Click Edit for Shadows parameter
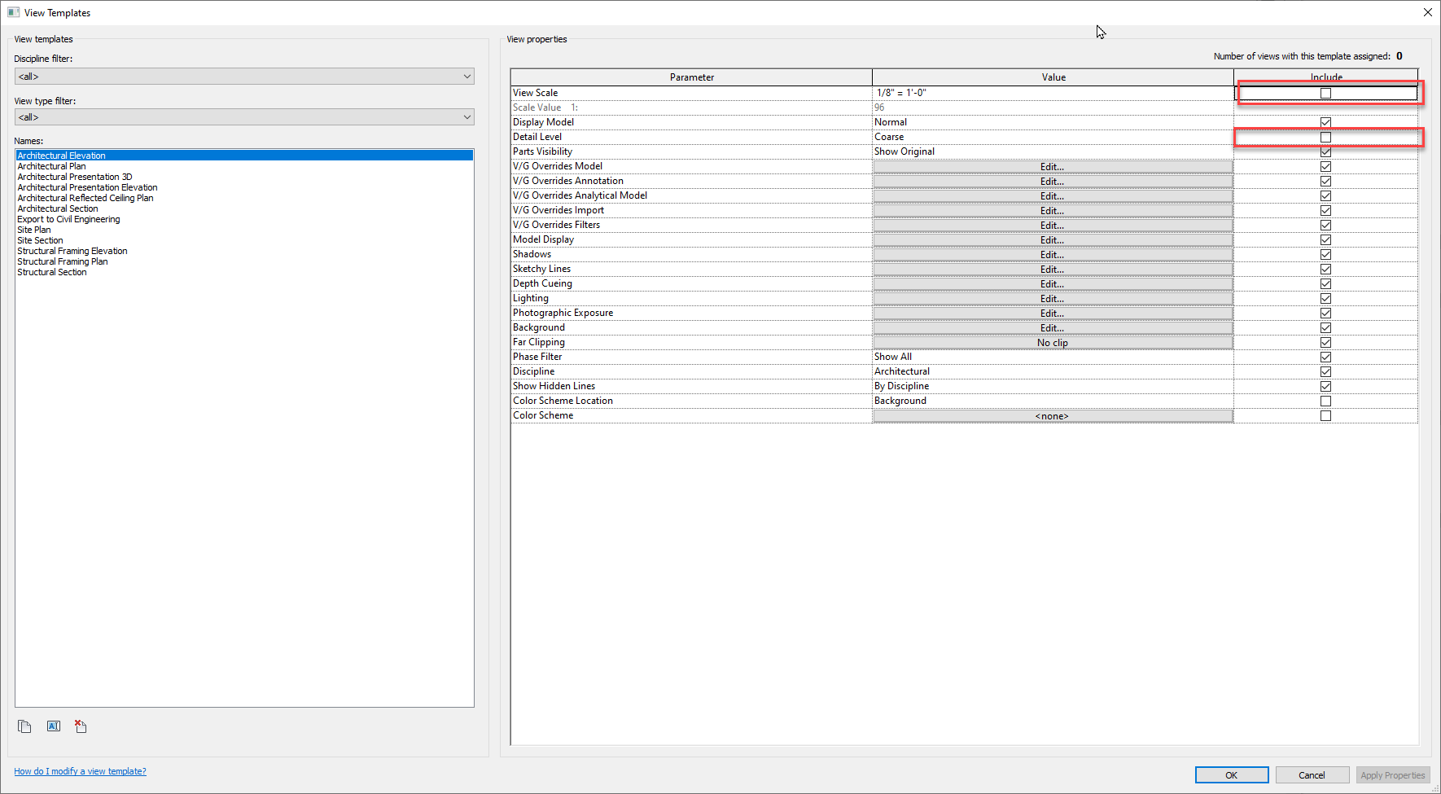 click(x=1051, y=254)
